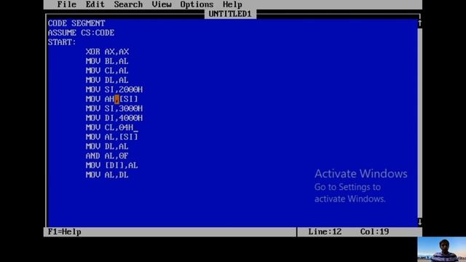Click the MOV AH,[SI] line

tap(111, 99)
